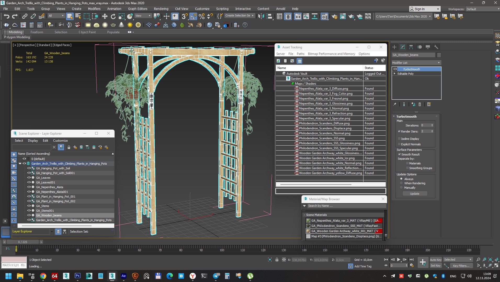Open Select by Name list

point(78,16)
